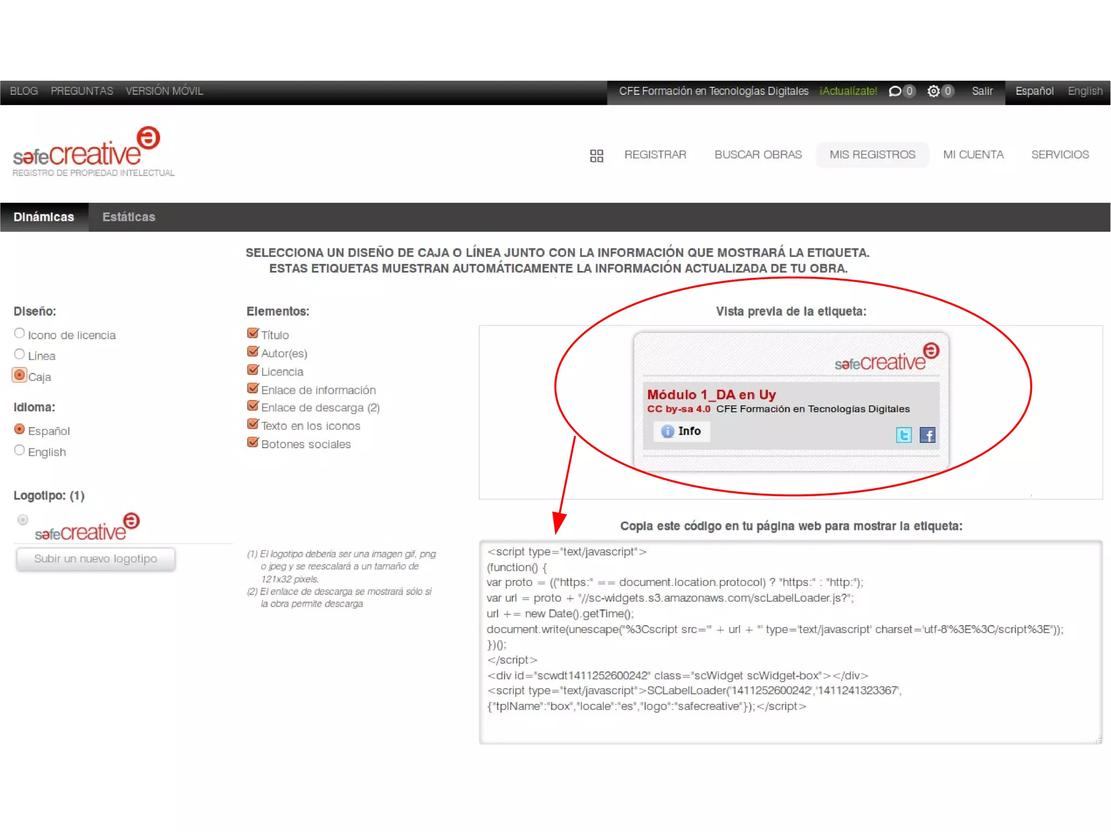Switch to the Estáticas tab

(x=129, y=217)
